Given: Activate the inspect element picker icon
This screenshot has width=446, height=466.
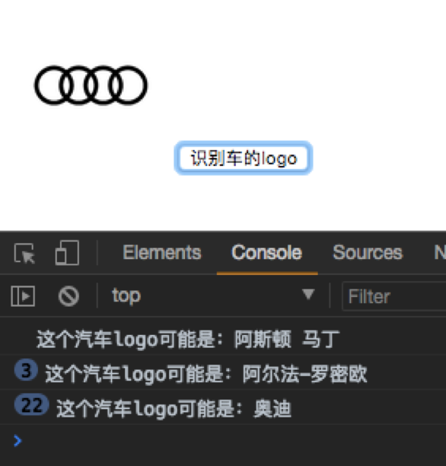Looking at the screenshot, I should (24, 253).
